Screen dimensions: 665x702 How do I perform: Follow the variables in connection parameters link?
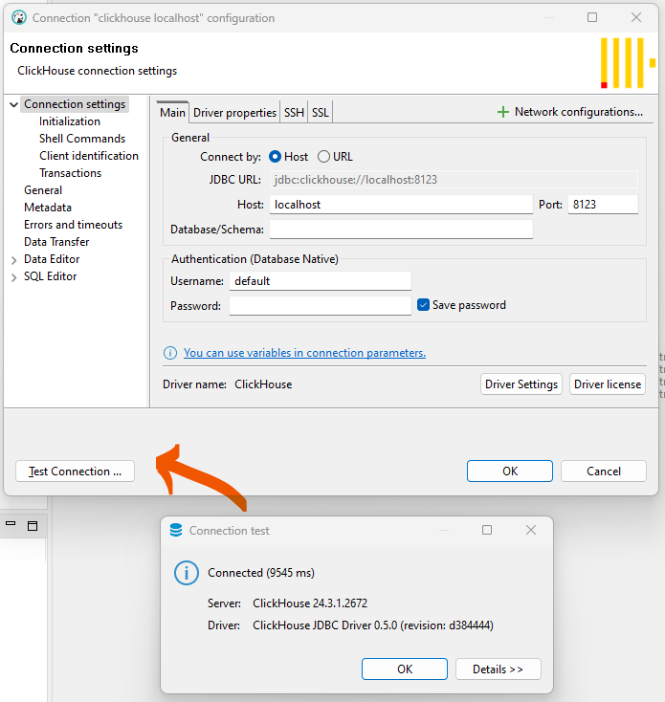tap(304, 353)
